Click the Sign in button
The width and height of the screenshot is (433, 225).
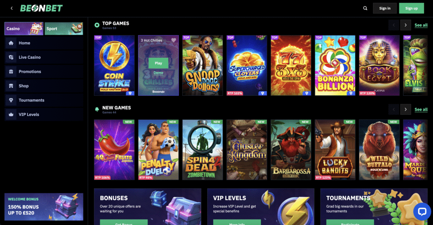385,8
